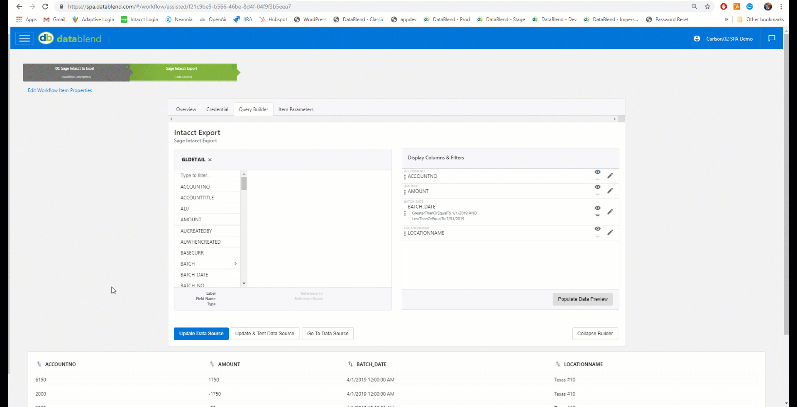Remove the GLDETAIL object with X icon
This screenshot has height=407, width=797.
tap(210, 160)
